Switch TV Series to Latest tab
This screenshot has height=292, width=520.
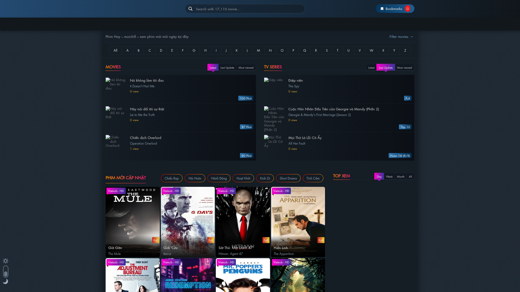tap(371, 68)
